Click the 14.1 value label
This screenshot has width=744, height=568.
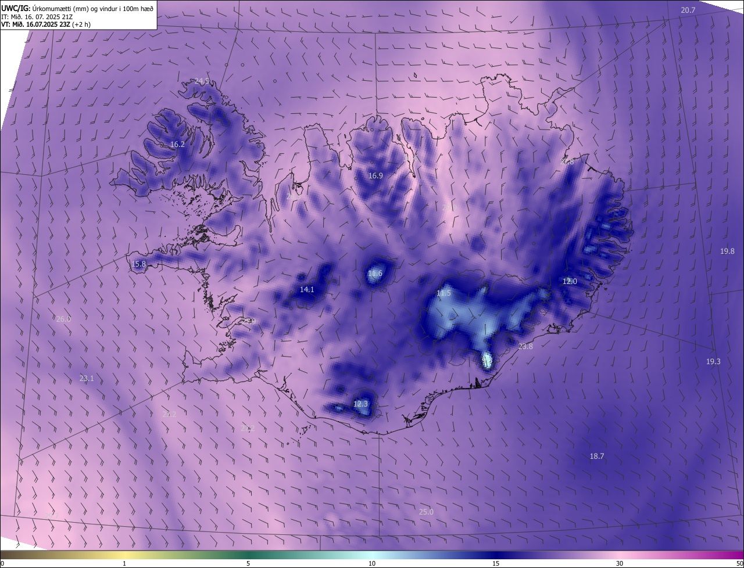[307, 290]
